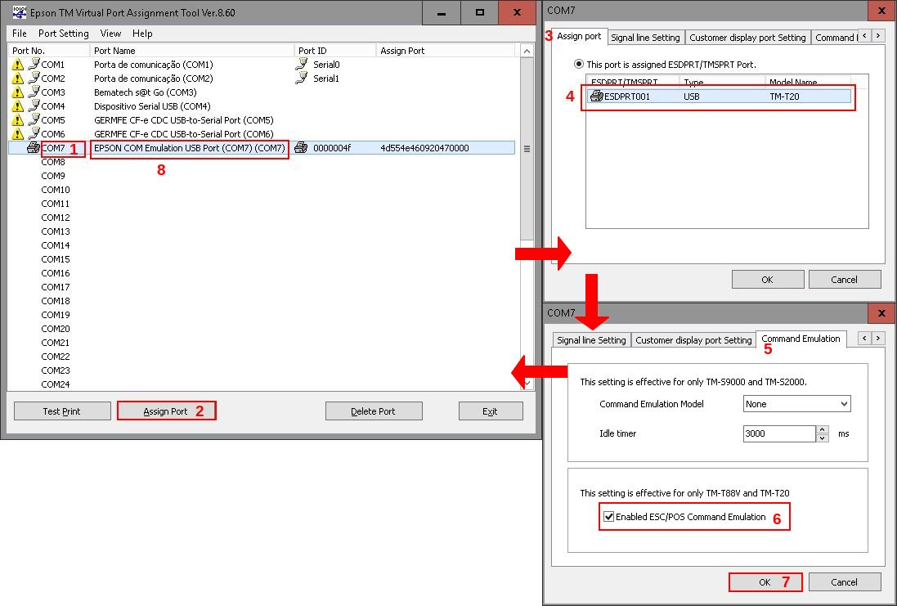
Task: Decrease Idle timer with down arrow
Action: 822,438
